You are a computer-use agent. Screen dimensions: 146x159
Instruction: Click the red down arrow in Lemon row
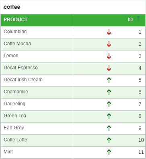[109, 56]
